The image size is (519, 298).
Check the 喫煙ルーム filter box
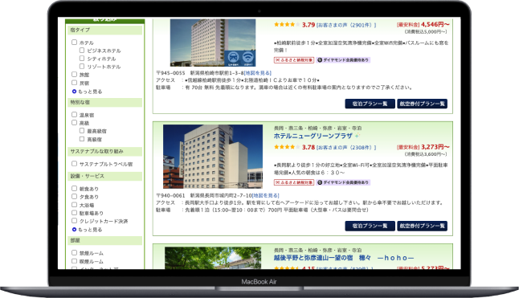coord(74,261)
